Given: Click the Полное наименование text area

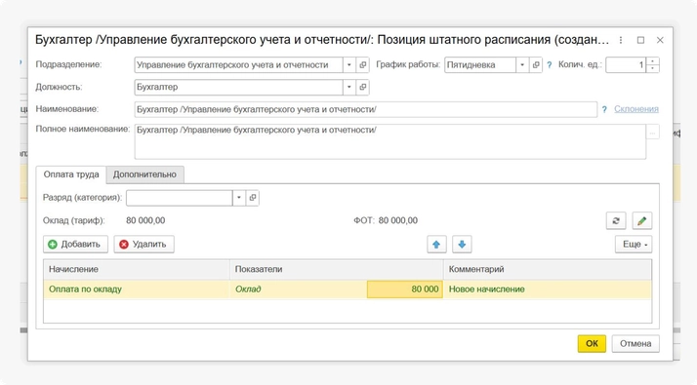Looking at the screenshot, I should pos(389,141).
